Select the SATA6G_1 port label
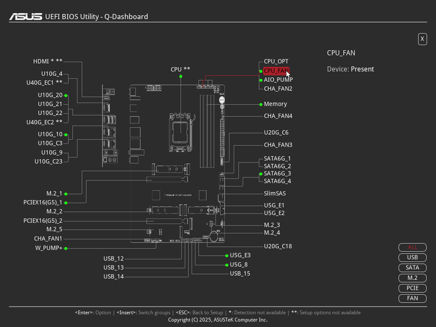436x327 pixels. tap(277, 158)
